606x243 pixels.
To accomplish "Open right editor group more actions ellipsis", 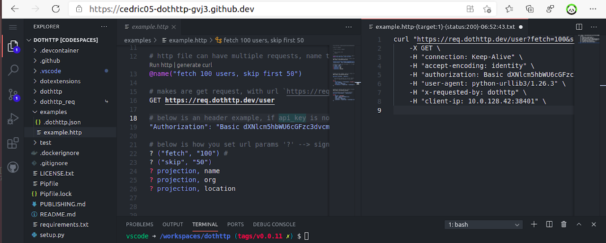I will point(594,27).
